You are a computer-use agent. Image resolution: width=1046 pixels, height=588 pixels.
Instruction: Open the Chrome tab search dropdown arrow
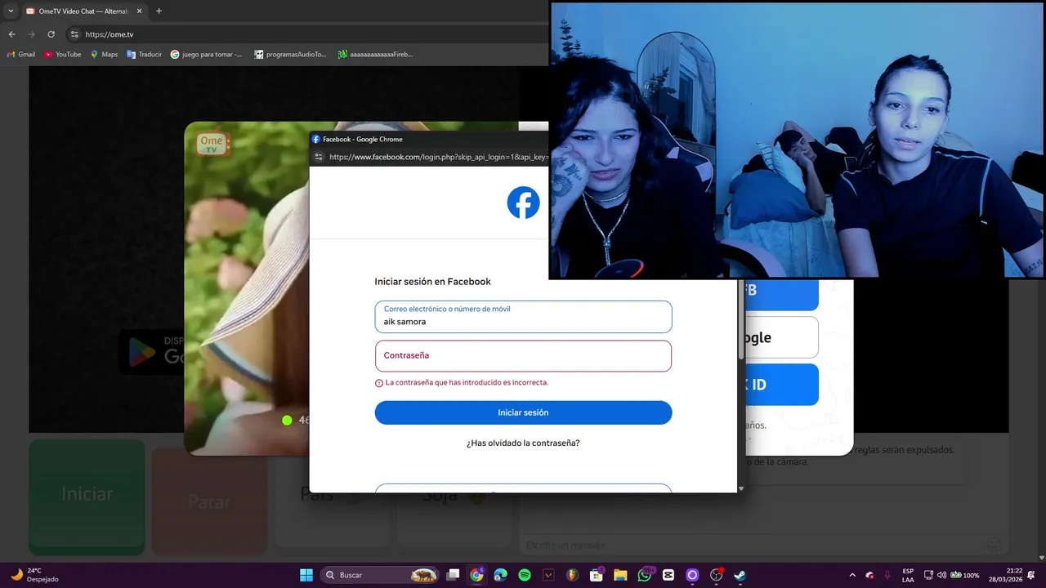pos(11,11)
